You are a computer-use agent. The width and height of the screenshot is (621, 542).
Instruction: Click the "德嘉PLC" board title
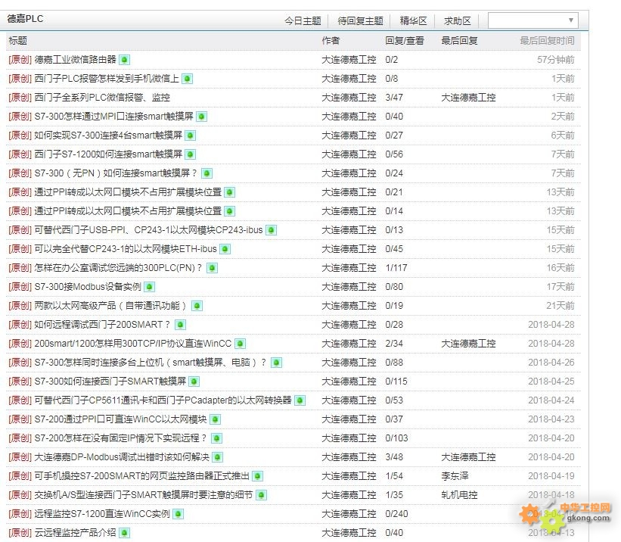click(26, 19)
